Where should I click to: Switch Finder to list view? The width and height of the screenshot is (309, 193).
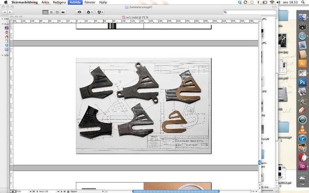[51, 12]
